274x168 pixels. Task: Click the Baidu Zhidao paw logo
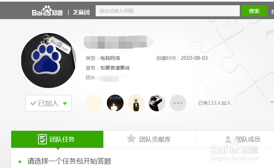(47, 11)
